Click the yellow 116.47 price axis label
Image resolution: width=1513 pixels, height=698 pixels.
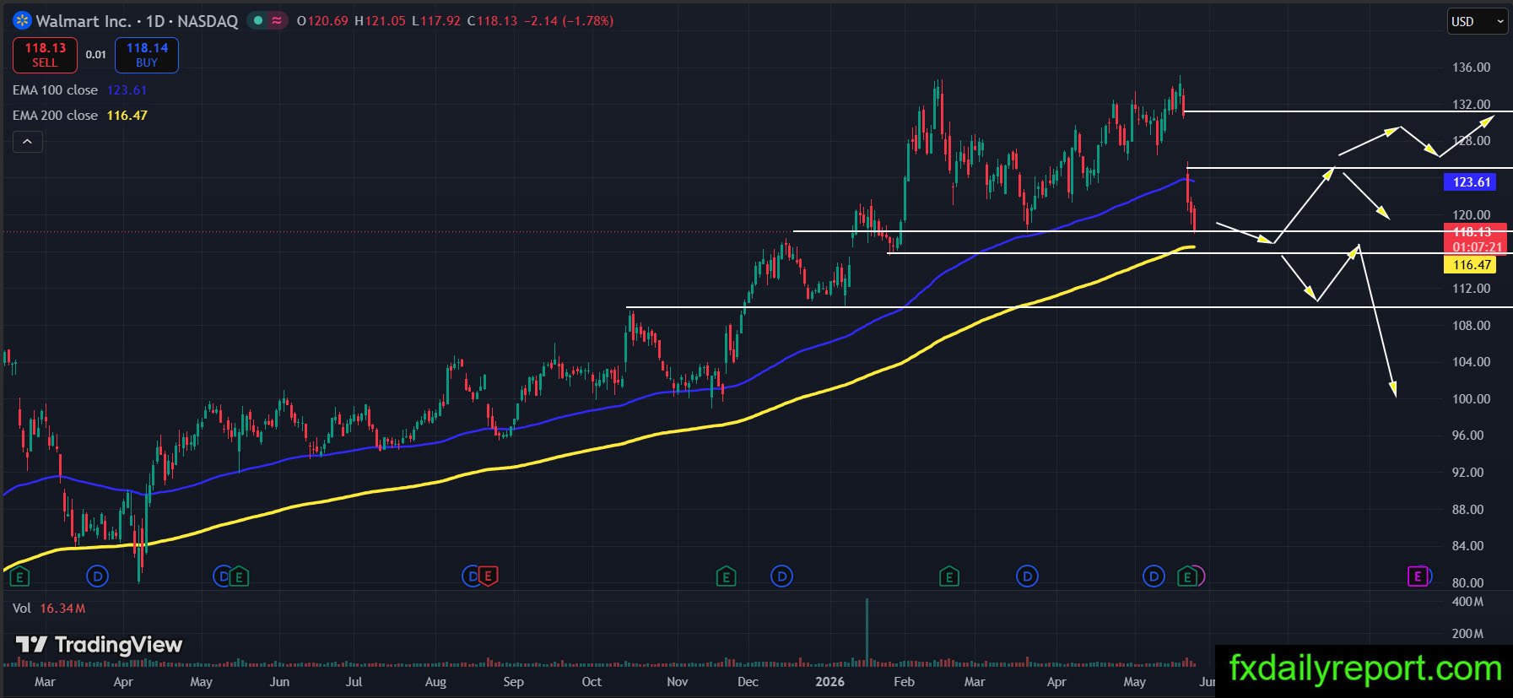pyautogui.click(x=1472, y=264)
